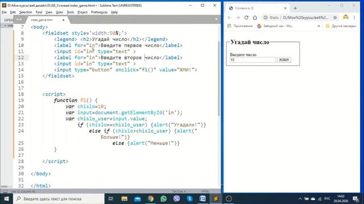Open the Word taskbar icon

tap(202, 199)
